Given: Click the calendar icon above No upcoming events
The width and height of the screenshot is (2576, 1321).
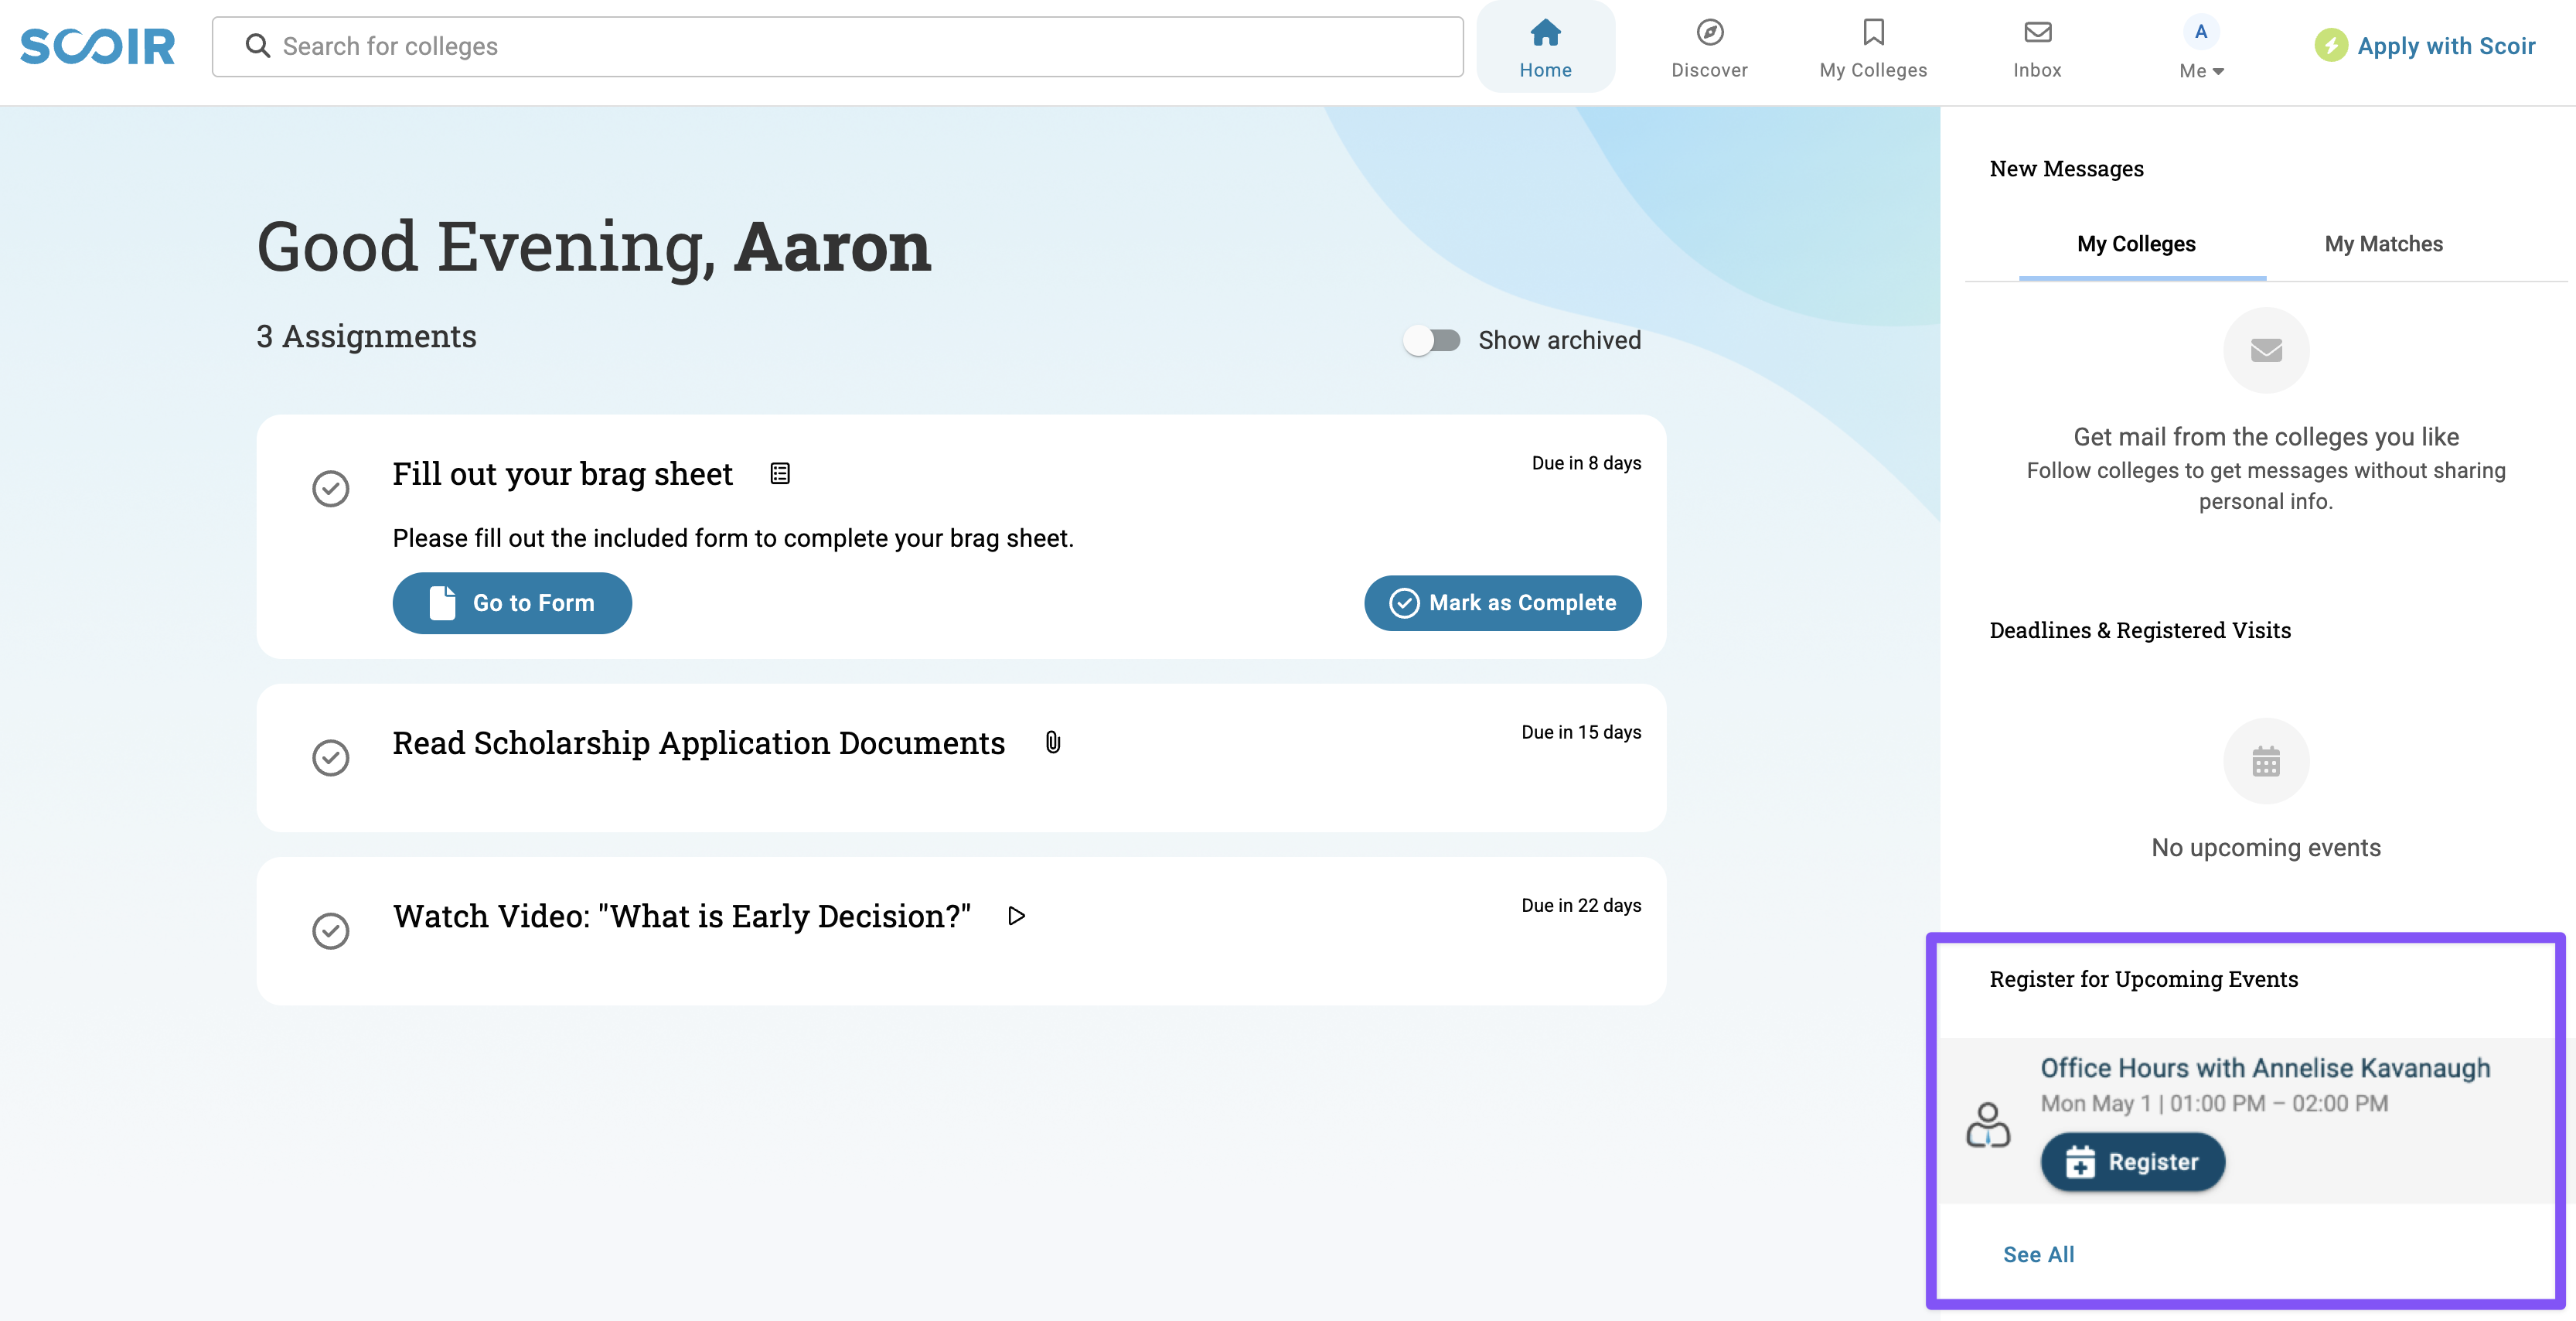Looking at the screenshot, I should tap(2266, 760).
